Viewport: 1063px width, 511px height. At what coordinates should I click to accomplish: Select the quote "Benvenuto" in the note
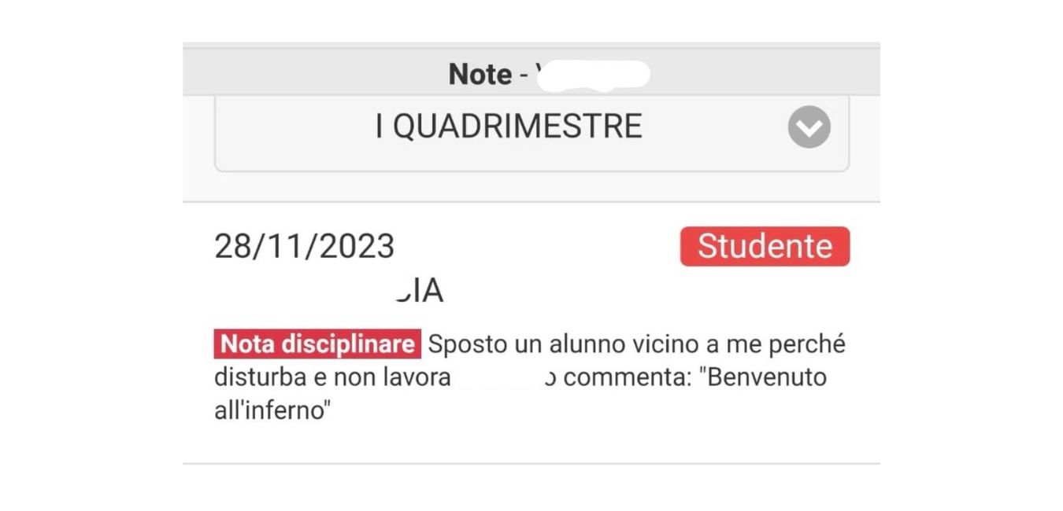click(x=763, y=377)
